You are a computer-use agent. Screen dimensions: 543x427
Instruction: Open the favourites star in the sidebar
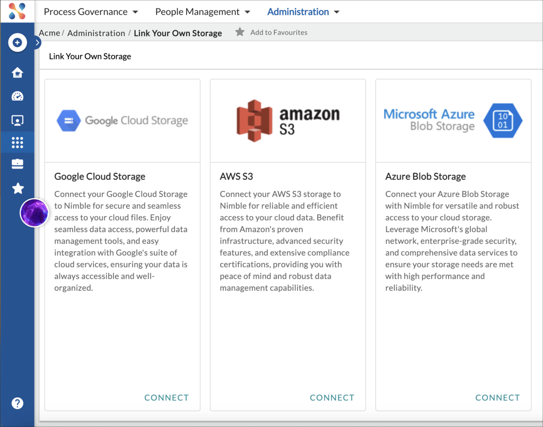click(x=17, y=188)
